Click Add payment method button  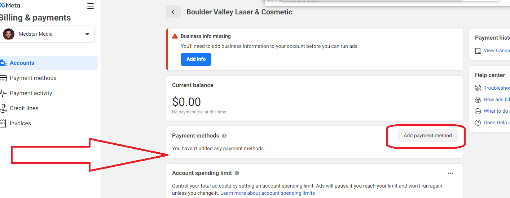pos(427,136)
